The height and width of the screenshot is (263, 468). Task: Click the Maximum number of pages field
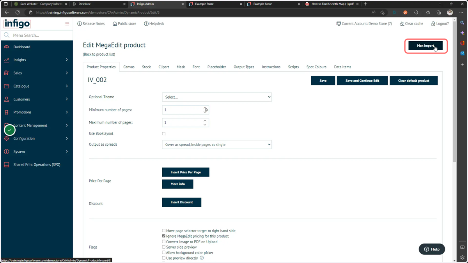click(186, 122)
